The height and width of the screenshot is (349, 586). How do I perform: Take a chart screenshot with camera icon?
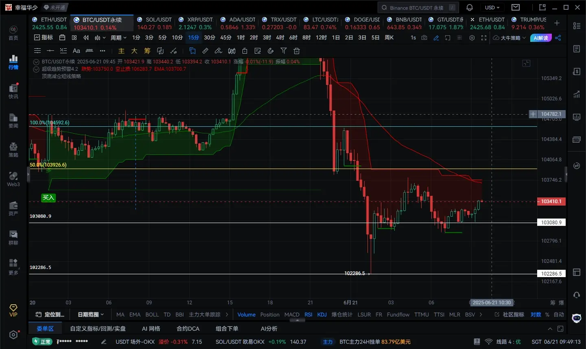[x=424, y=38]
